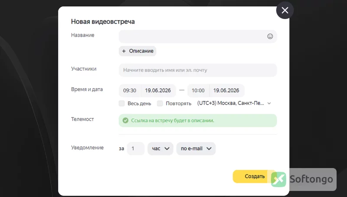The height and width of the screenshot is (197, 347).
Task: Edit the notification amount field showing 1
Action: tap(136, 149)
